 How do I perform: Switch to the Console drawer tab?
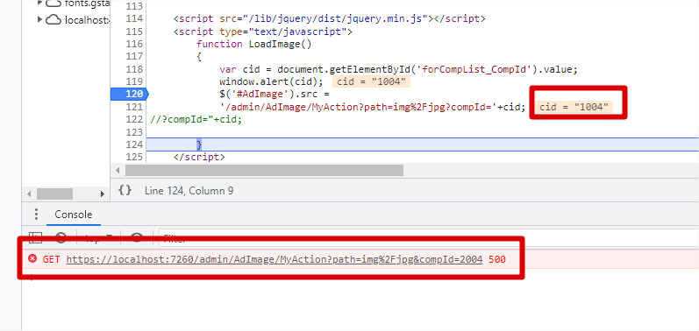(74, 215)
